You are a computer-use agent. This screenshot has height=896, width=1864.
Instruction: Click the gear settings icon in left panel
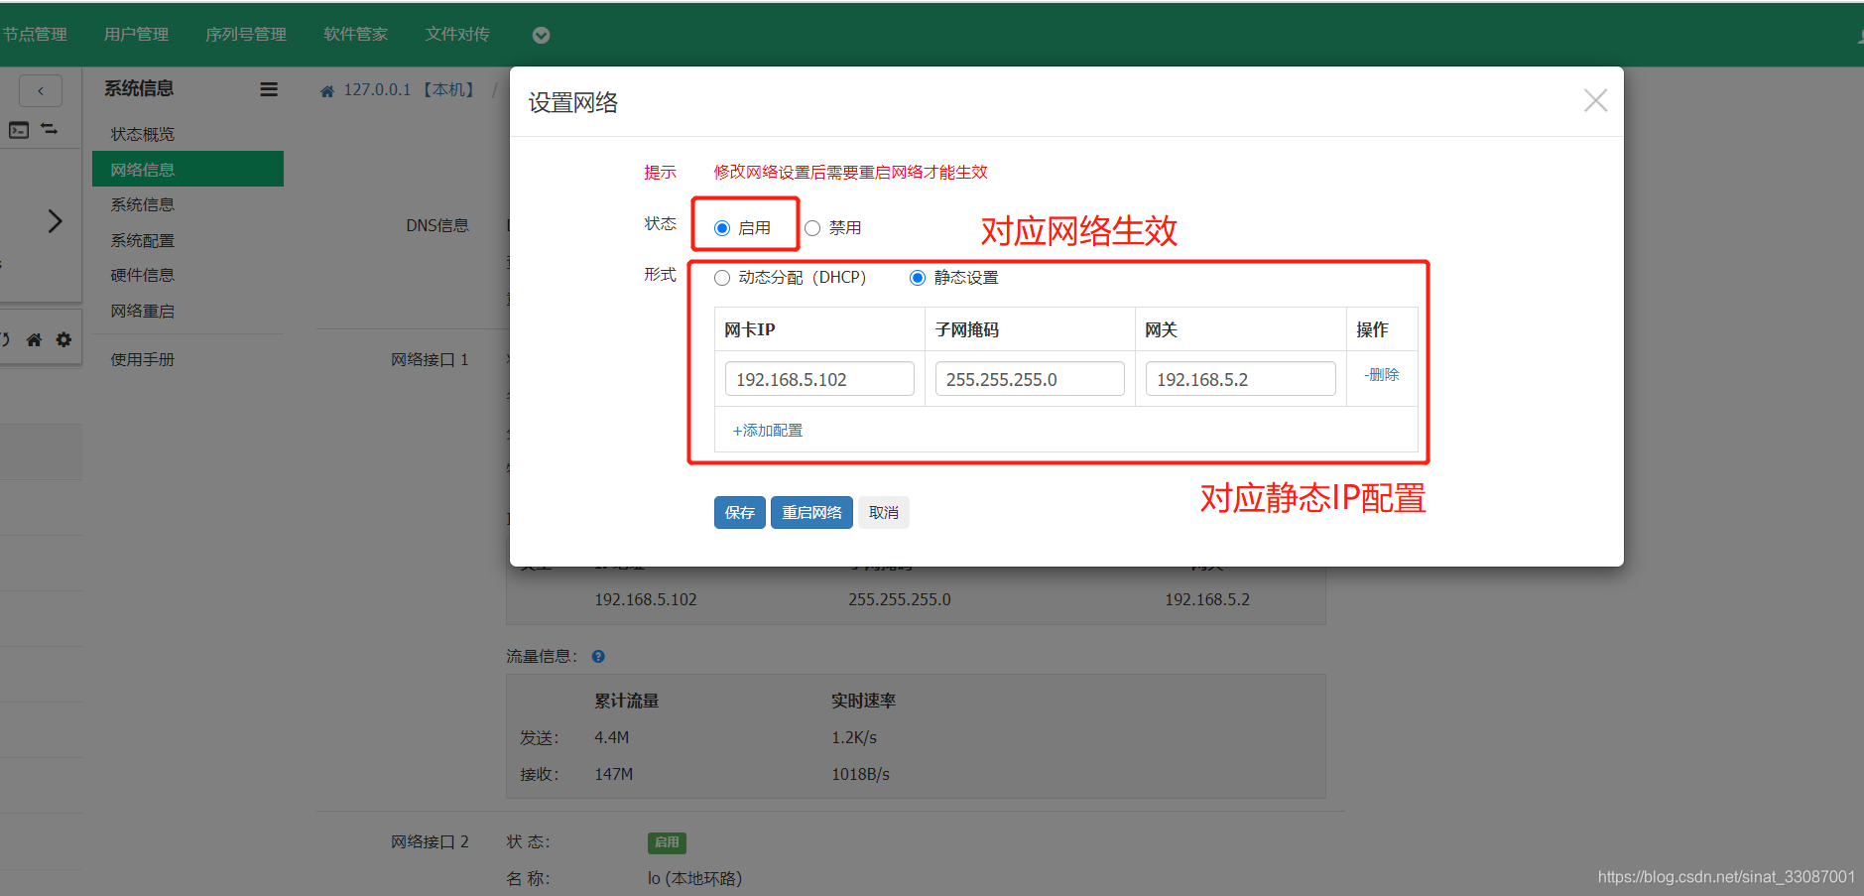pos(63,339)
